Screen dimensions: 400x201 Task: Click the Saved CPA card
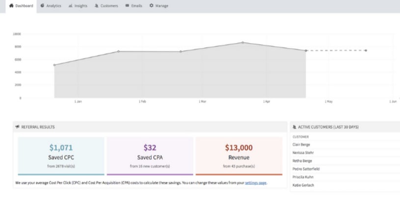(150, 155)
